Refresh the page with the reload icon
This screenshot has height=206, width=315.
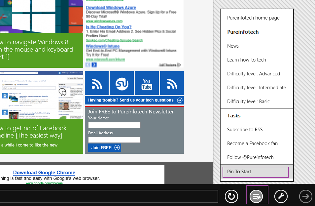point(231,196)
